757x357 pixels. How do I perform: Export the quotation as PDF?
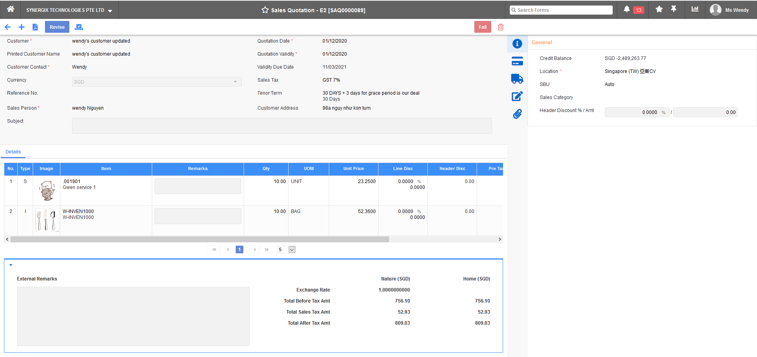[x=35, y=27]
